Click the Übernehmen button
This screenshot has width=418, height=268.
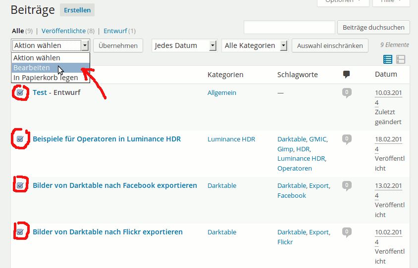pyautogui.click(x=118, y=45)
